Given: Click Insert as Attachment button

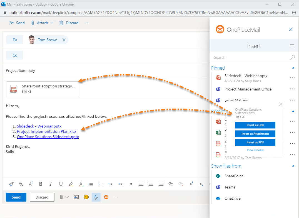Looking at the screenshot, I should [255, 134].
